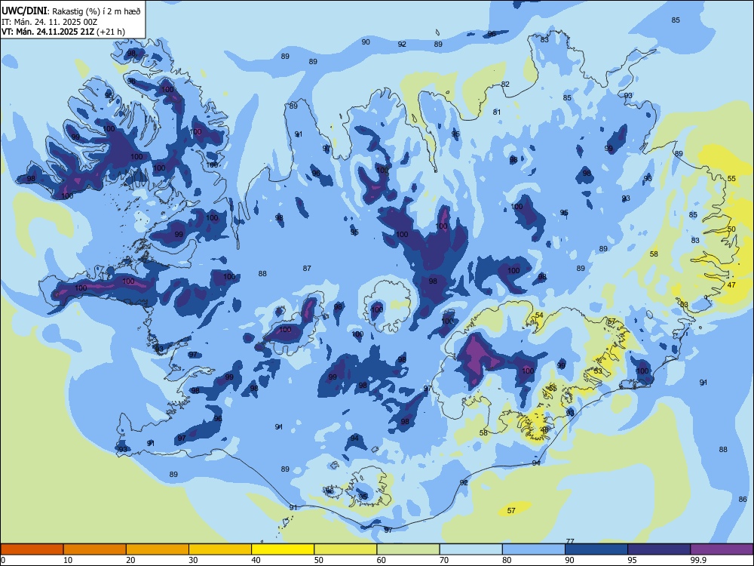
Task: Select the 20–30 legend color swatch
Action: 158,549
